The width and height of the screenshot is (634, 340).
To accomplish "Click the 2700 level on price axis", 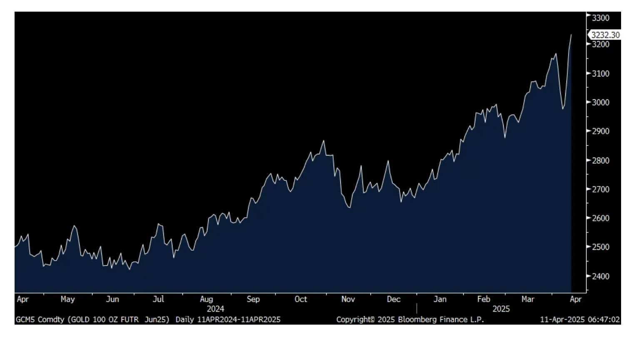I will [x=600, y=189].
